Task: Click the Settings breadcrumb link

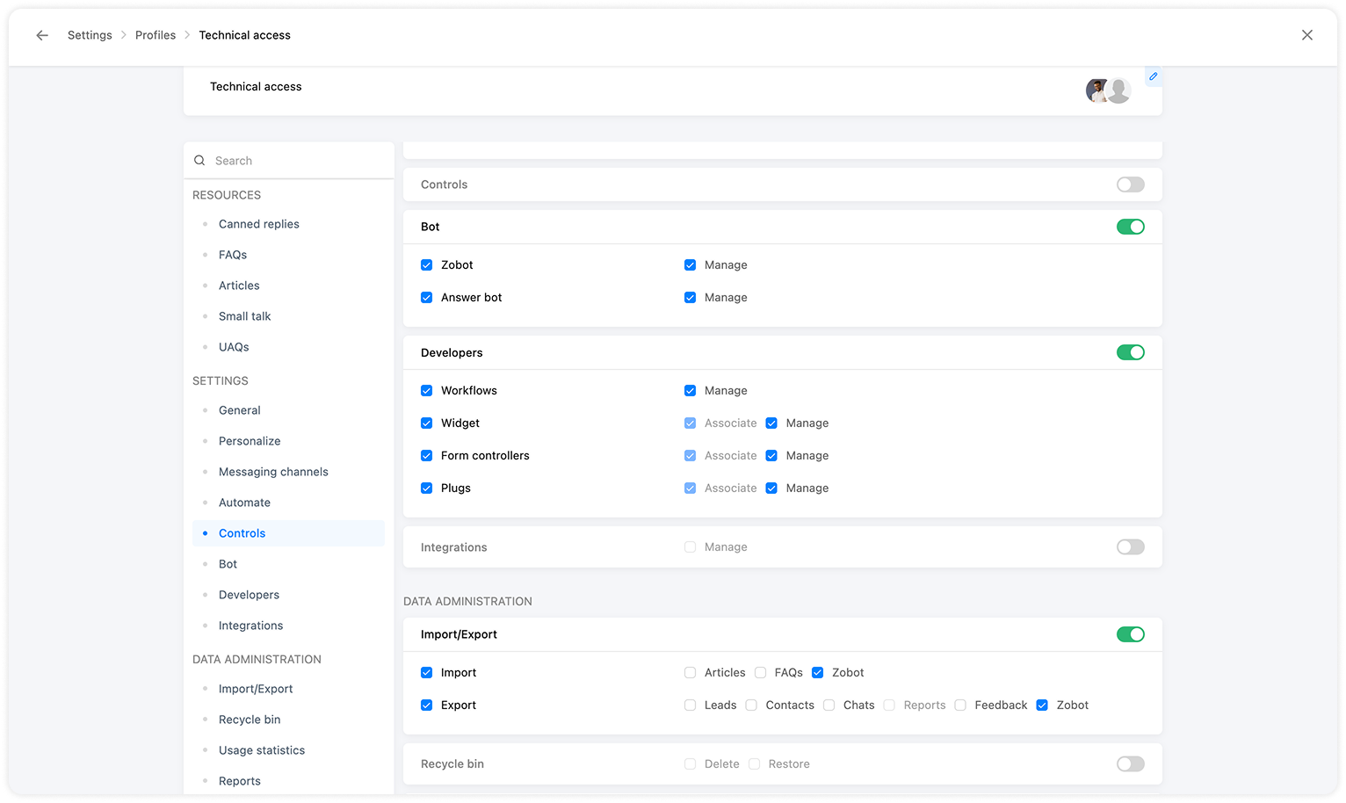Action: point(90,35)
